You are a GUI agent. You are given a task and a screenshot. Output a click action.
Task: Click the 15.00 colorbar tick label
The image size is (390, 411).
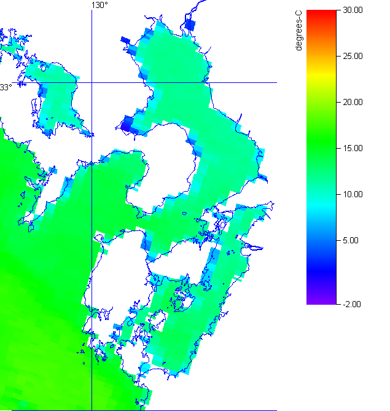(353, 148)
